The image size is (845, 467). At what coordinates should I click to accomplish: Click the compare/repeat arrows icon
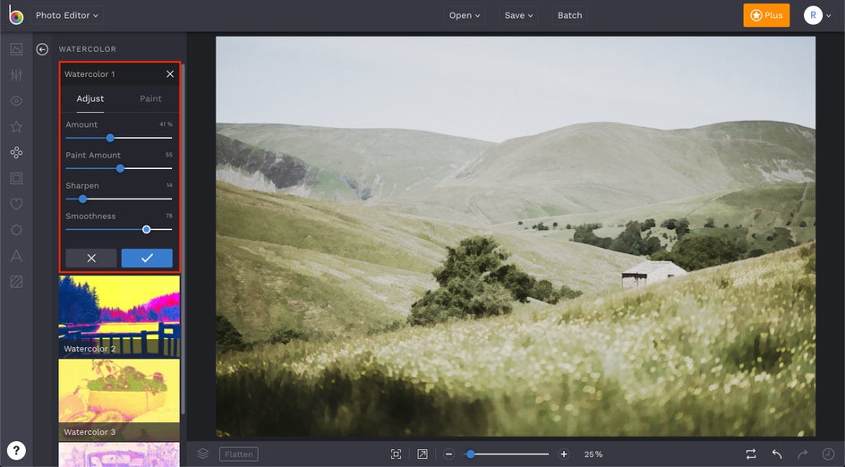pos(751,454)
